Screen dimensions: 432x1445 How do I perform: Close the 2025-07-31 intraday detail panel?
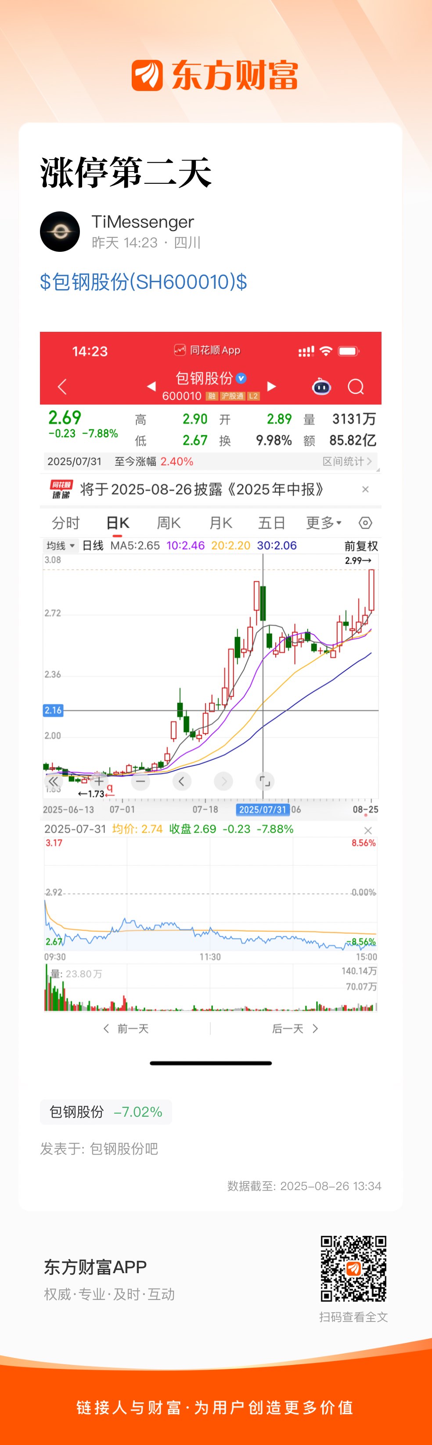pos(367,830)
